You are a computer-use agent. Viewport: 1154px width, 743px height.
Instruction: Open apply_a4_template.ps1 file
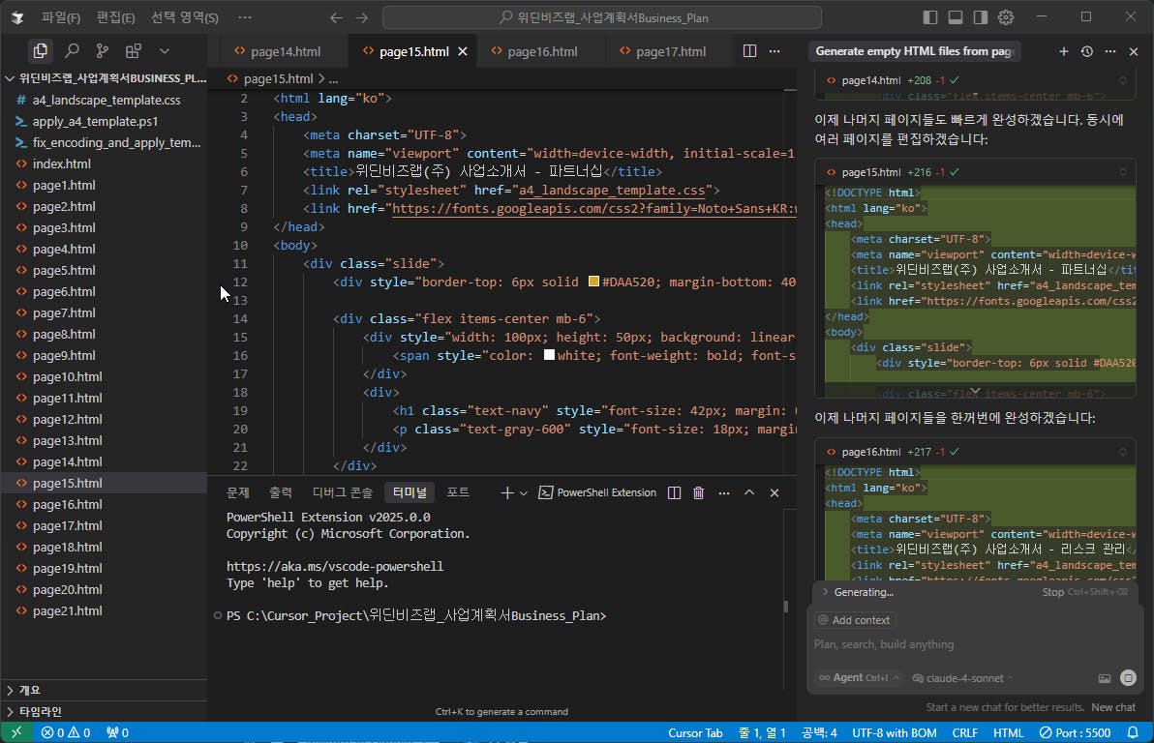point(103,121)
